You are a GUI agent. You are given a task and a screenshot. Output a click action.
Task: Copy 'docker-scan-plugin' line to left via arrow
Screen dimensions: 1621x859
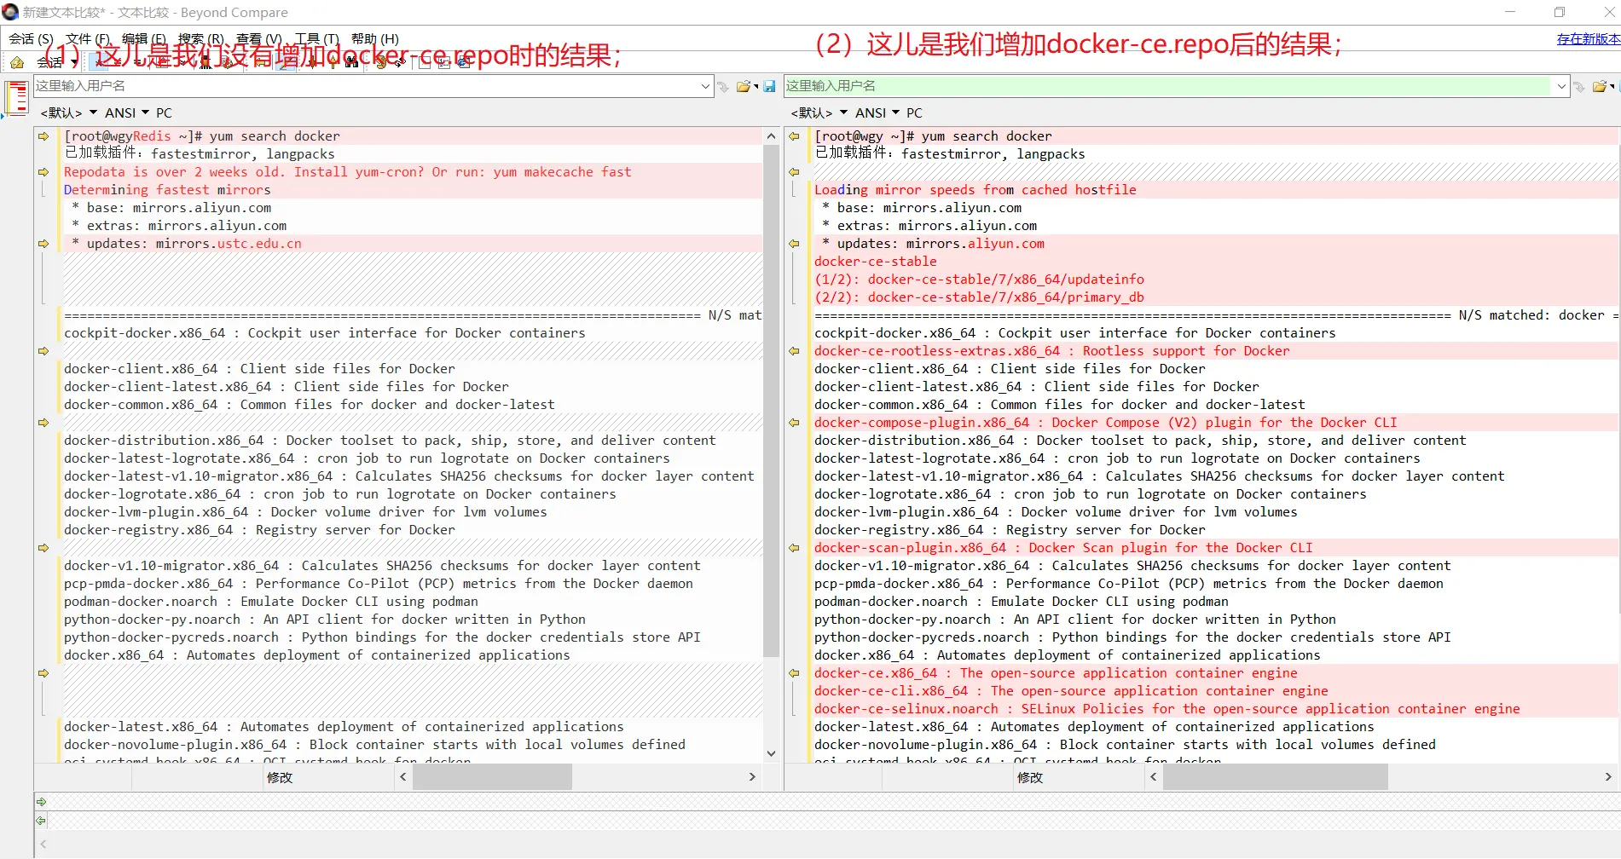(x=794, y=548)
